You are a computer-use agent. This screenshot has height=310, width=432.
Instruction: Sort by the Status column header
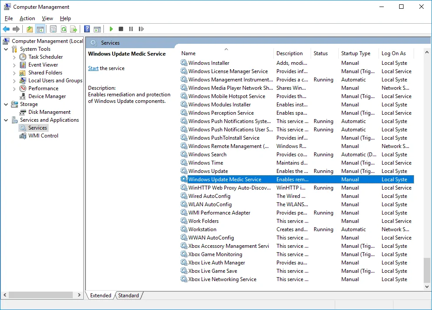[x=325, y=53]
